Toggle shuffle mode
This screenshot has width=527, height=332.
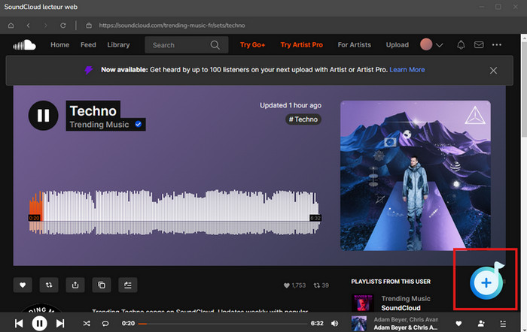(87, 323)
